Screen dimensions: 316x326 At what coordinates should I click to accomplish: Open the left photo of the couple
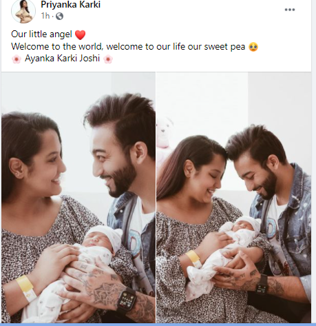[x=78, y=198]
